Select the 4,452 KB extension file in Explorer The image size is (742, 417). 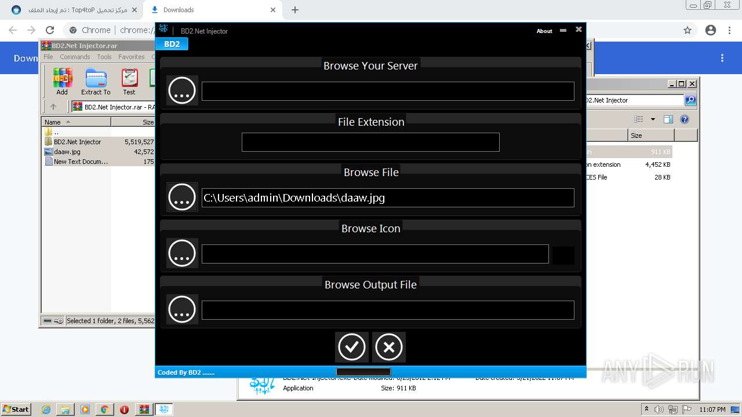click(x=629, y=164)
